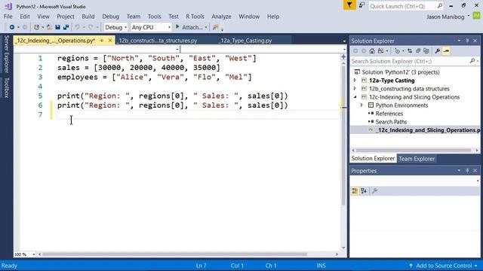Open the Debug configuration dropdown
The image size is (483, 271).
pyautogui.click(x=115, y=27)
